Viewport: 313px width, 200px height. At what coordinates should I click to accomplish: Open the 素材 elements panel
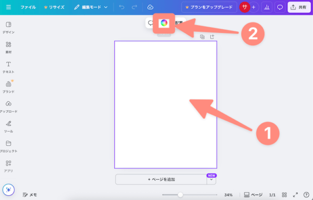click(x=8, y=48)
